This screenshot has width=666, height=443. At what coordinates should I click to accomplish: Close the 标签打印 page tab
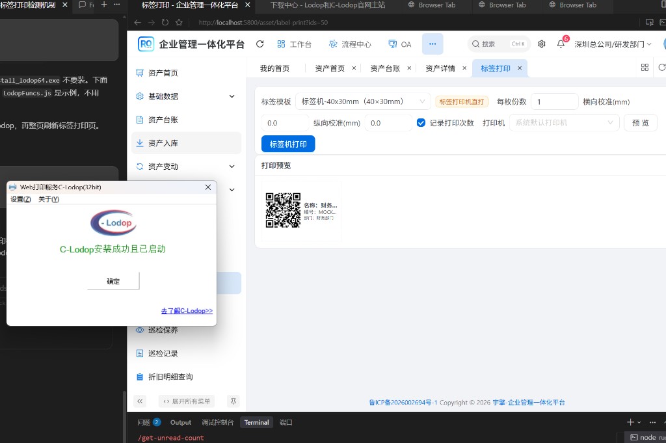520,68
